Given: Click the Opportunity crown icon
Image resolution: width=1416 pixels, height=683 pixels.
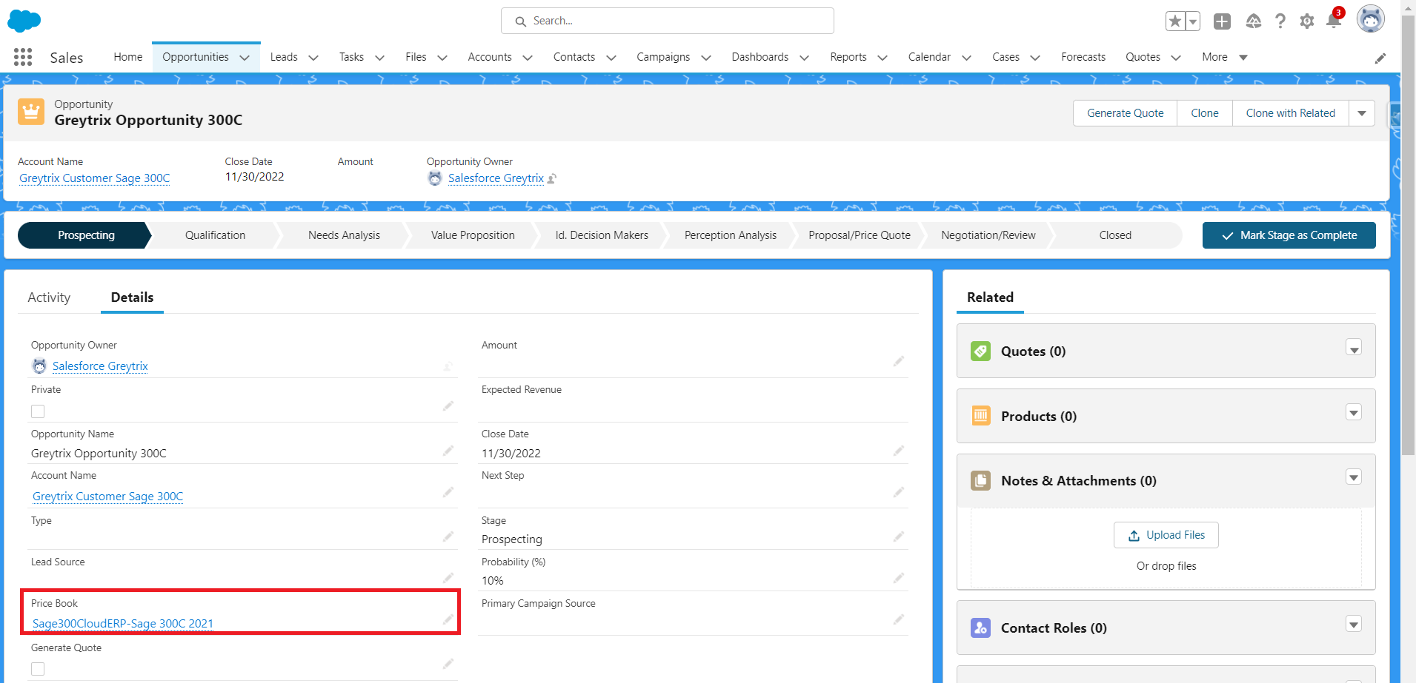Looking at the screenshot, I should coord(31,112).
